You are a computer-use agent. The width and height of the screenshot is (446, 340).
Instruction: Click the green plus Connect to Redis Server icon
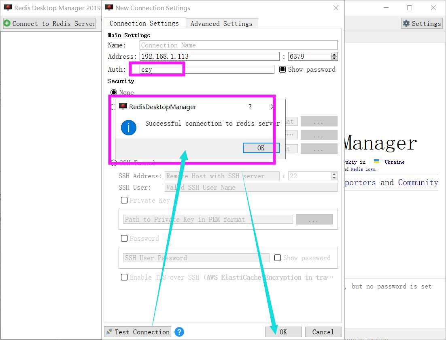tap(7, 24)
